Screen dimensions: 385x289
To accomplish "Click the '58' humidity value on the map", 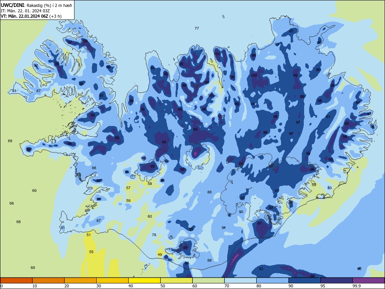I will click(x=150, y=183).
